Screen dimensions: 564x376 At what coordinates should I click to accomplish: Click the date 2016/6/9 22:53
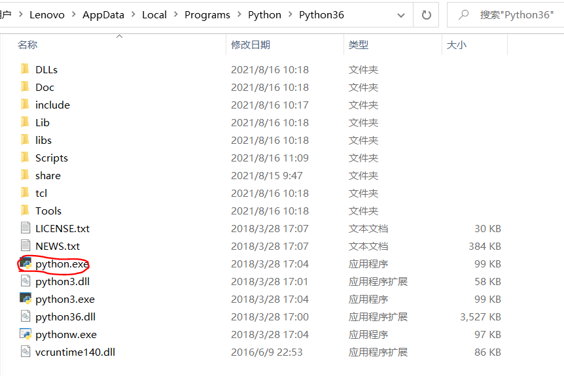(x=267, y=352)
